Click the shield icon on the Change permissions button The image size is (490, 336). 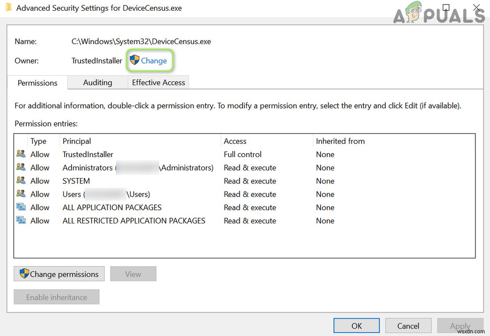(x=24, y=273)
